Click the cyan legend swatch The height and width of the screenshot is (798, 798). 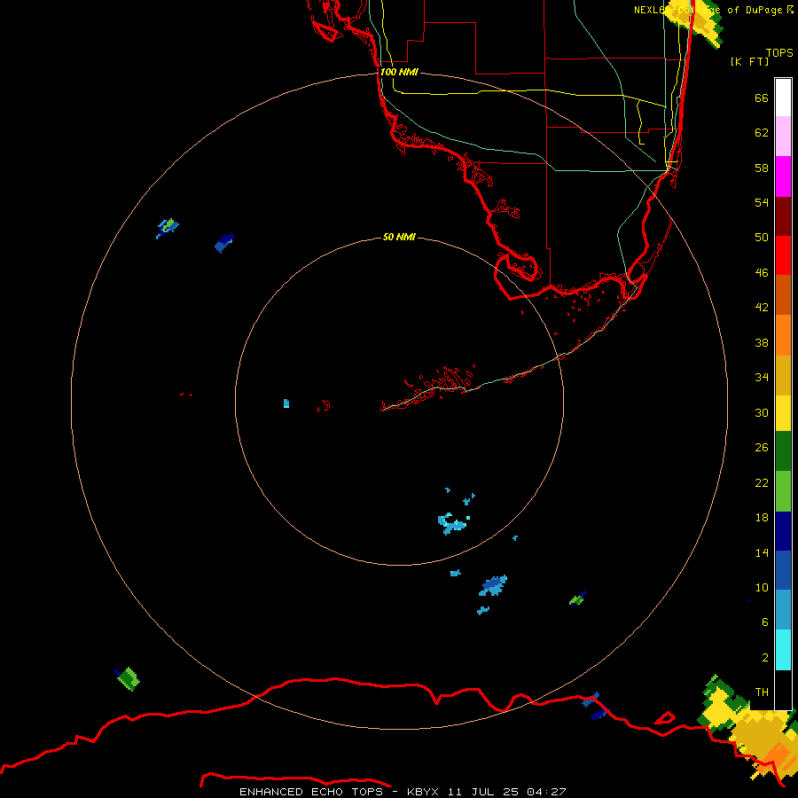783,650
